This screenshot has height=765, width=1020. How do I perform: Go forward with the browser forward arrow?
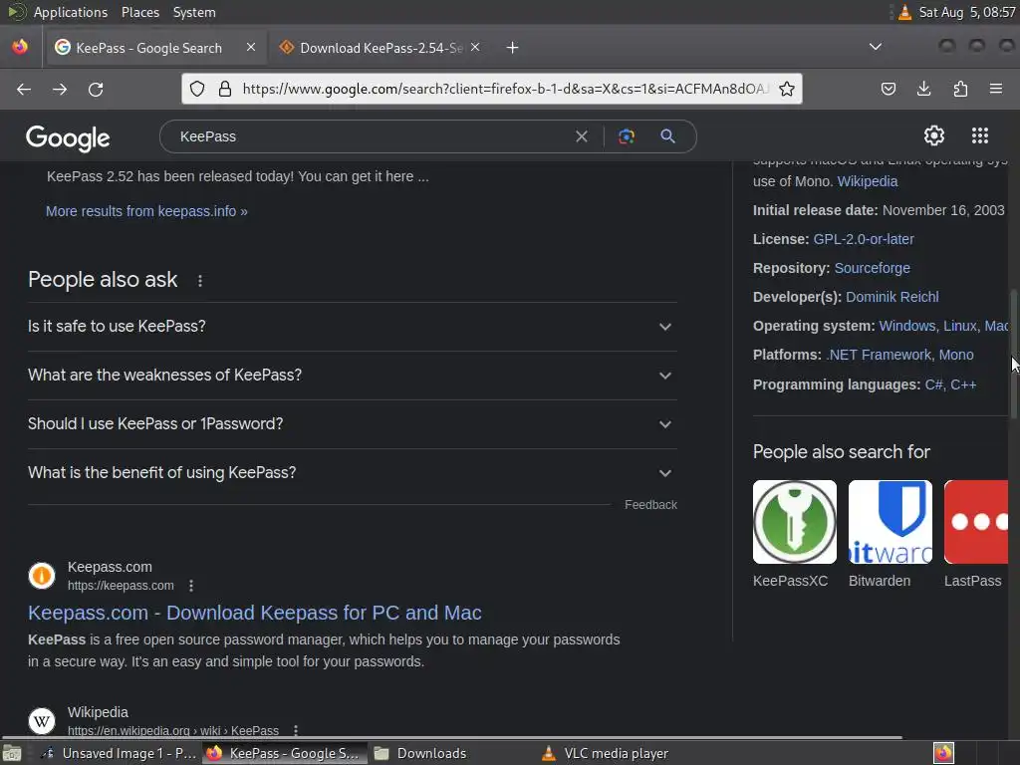coord(60,89)
